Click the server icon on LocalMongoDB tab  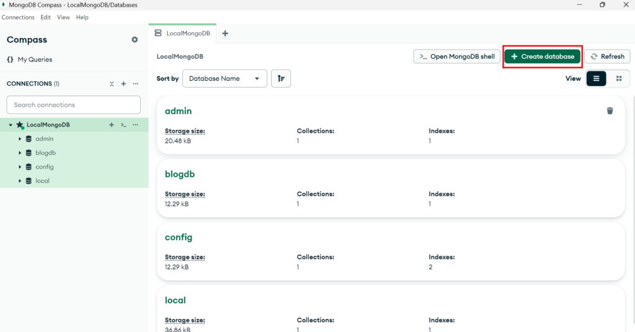pos(158,34)
